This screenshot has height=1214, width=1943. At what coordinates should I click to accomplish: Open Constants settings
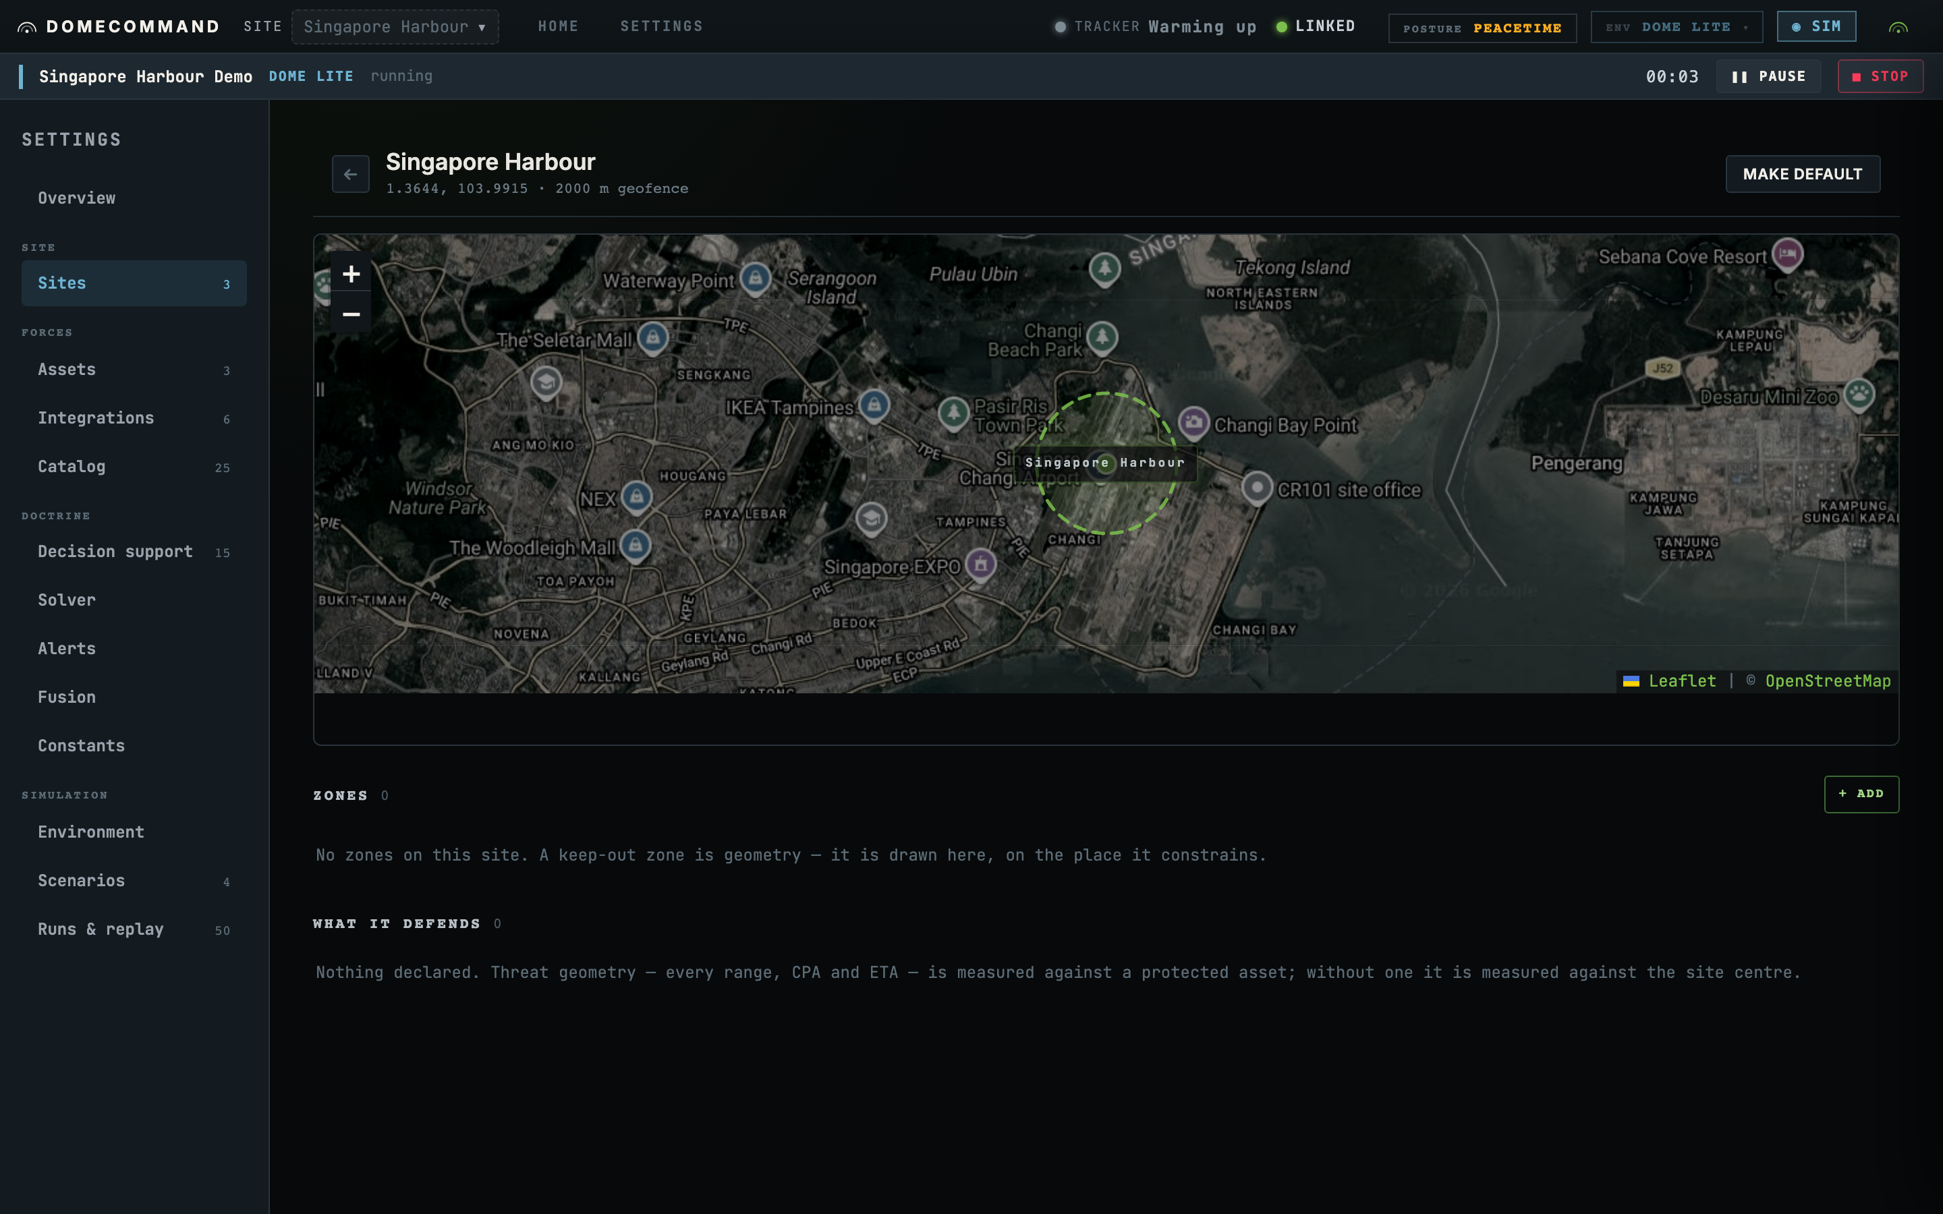[134, 746]
